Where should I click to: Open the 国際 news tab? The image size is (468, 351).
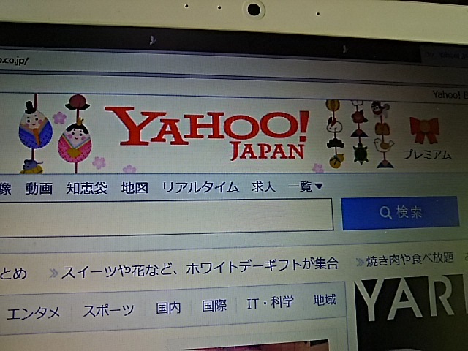pyautogui.click(x=214, y=306)
